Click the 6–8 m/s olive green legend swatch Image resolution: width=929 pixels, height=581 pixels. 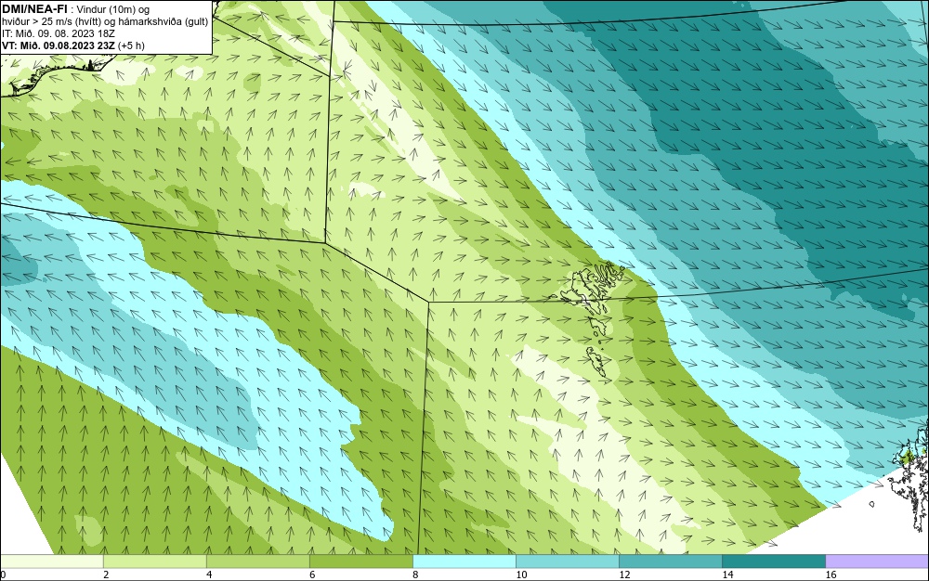point(360,561)
